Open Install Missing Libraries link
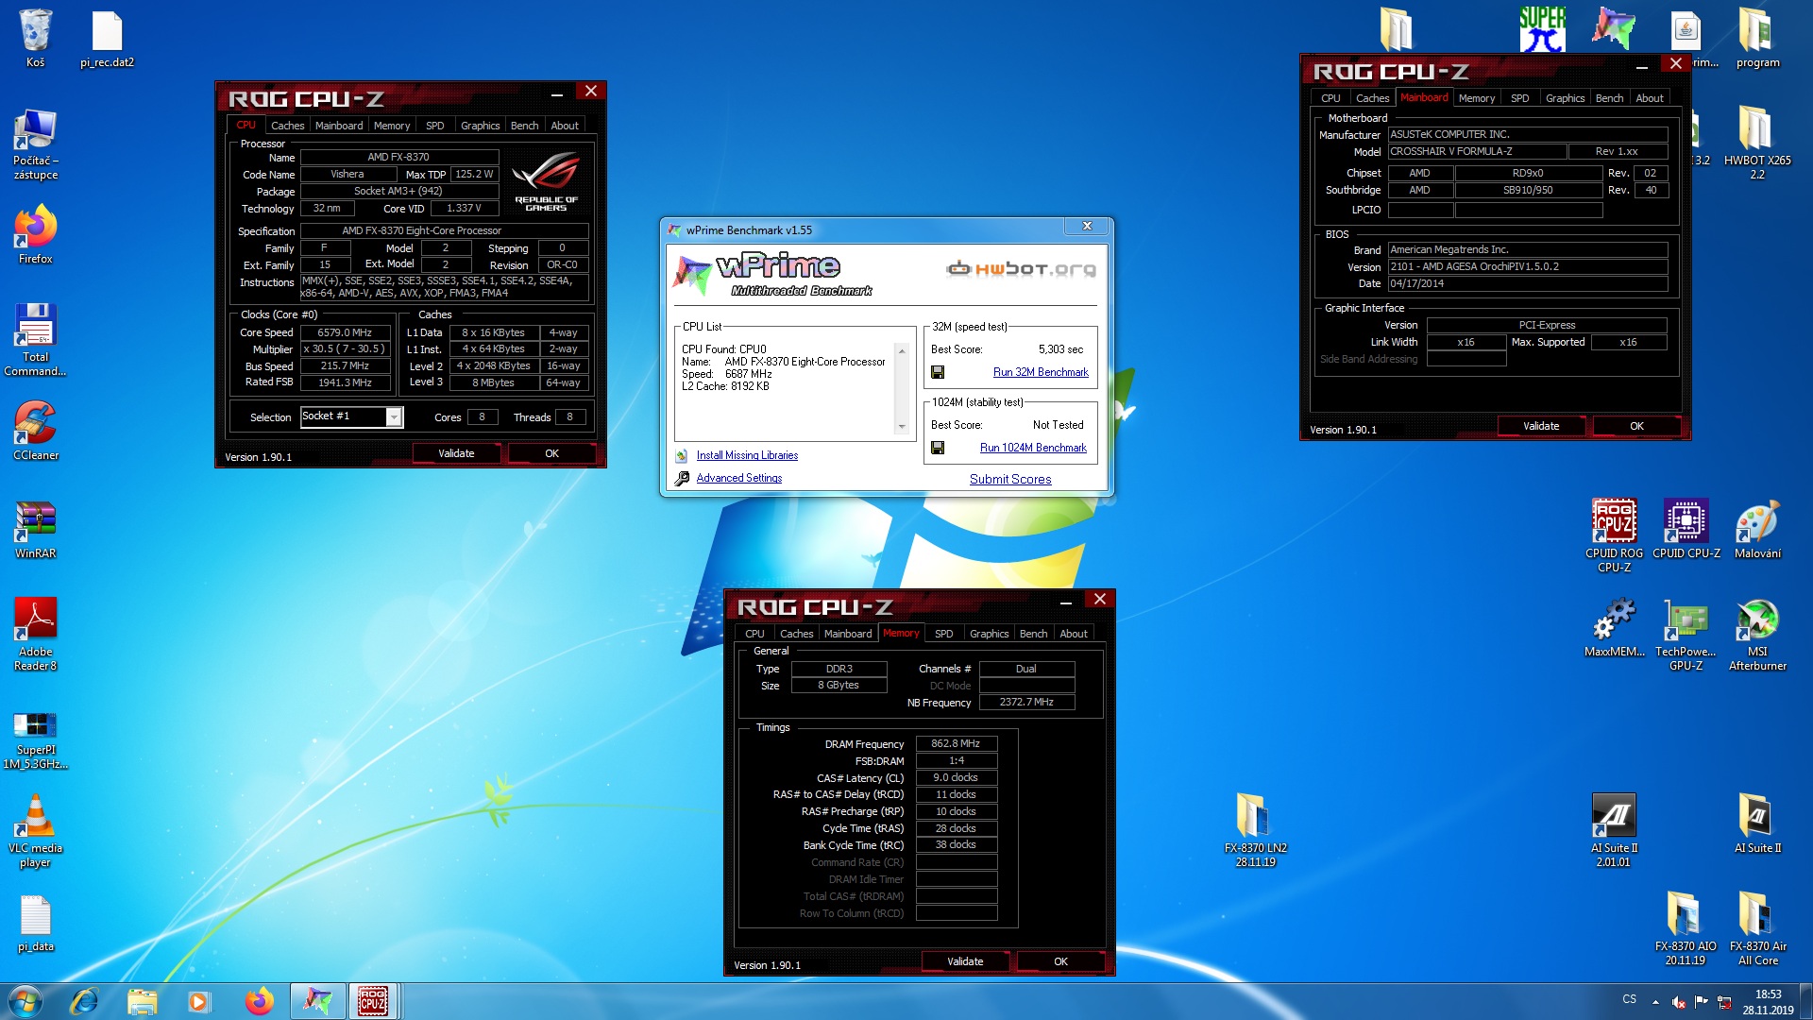This screenshot has height=1020, width=1813. [x=747, y=455]
